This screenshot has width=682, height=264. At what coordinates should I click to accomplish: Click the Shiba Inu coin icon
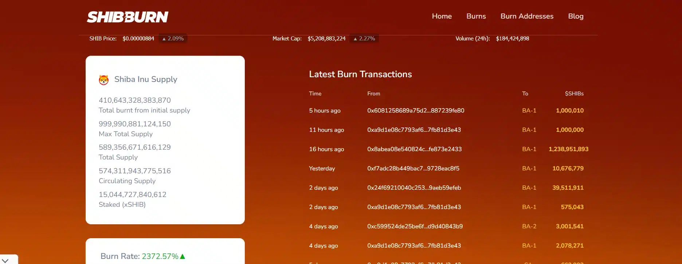(104, 80)
